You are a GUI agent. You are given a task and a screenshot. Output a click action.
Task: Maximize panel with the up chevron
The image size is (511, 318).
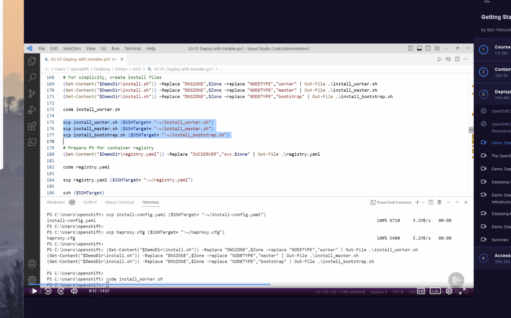[457, 203]
